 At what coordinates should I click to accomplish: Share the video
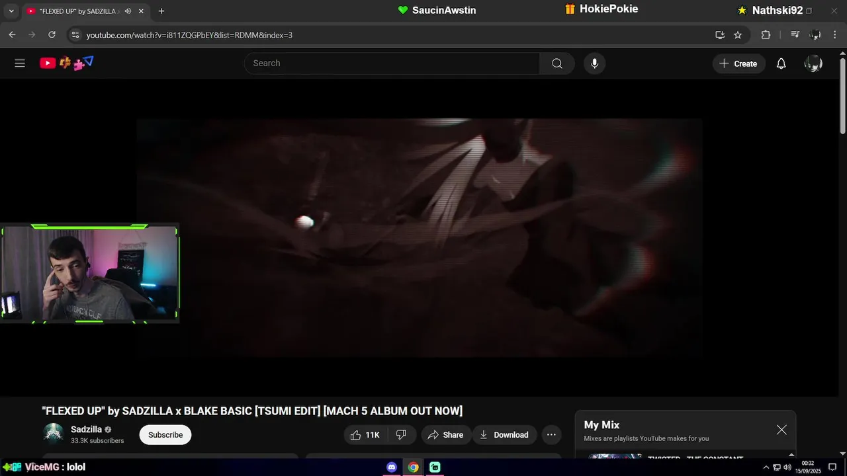445,434
